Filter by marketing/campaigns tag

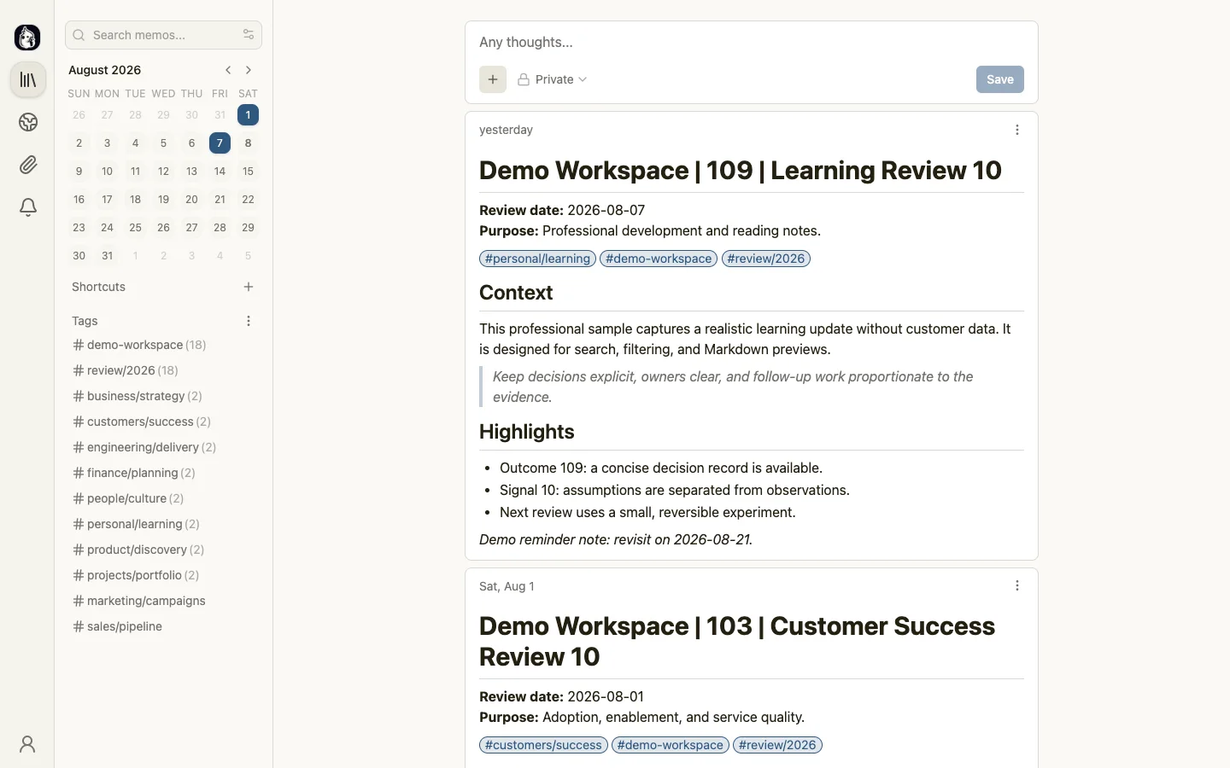[x=139, y=601]
